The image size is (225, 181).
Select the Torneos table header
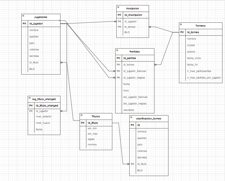pyautogui.click(x=201, y=26)
